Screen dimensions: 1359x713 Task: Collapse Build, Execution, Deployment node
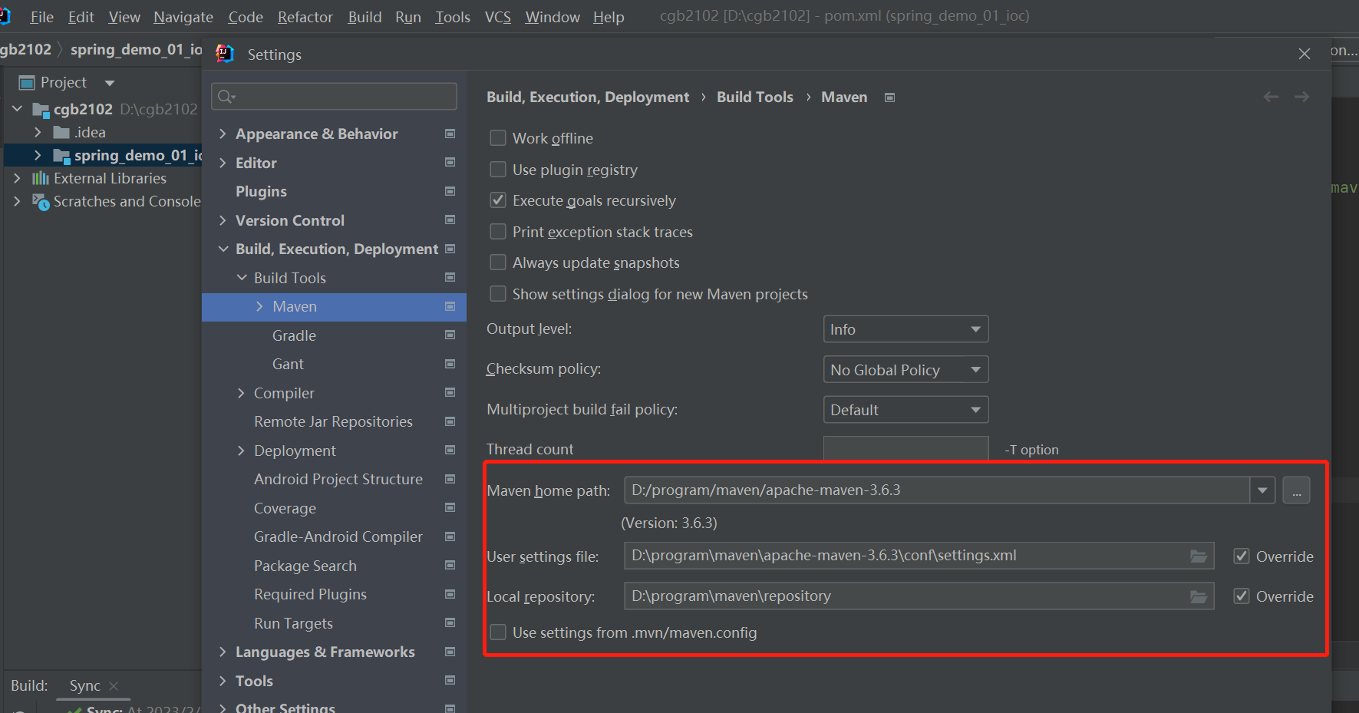tap(223, 249)
